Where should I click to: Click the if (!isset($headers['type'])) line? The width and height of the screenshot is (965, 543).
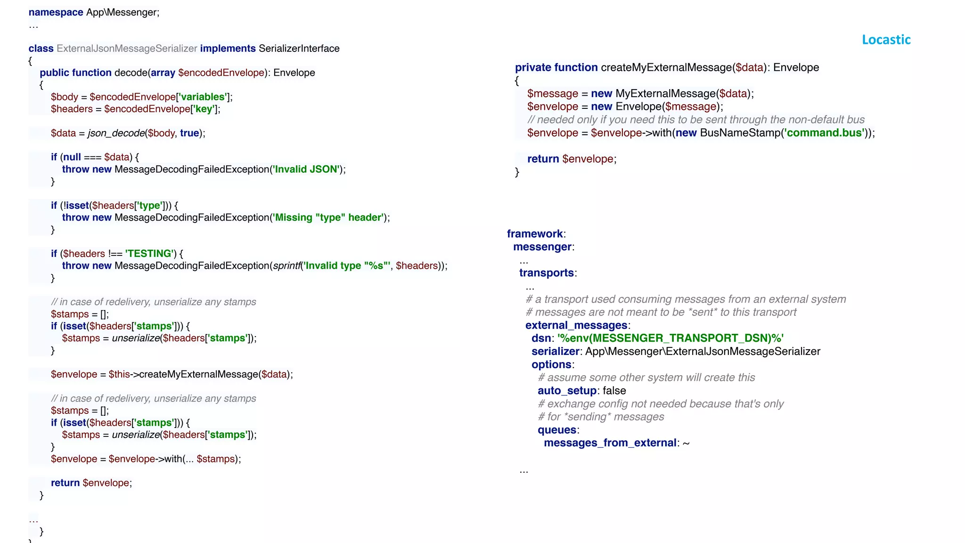[114, 206]
